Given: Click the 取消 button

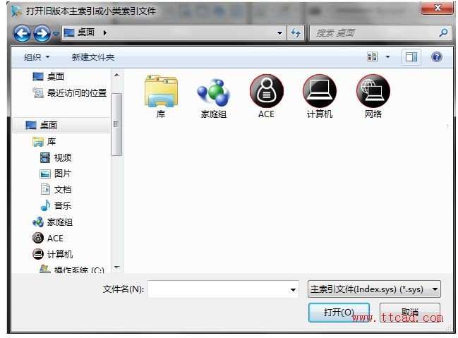Looking at the screenshot, I should coord(410,313).
